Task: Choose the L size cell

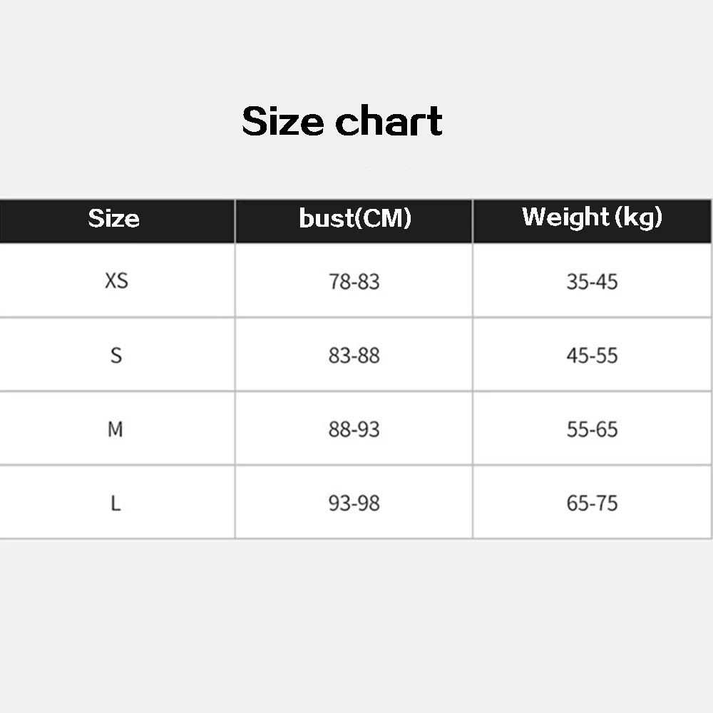Action: tap(116, 503)
